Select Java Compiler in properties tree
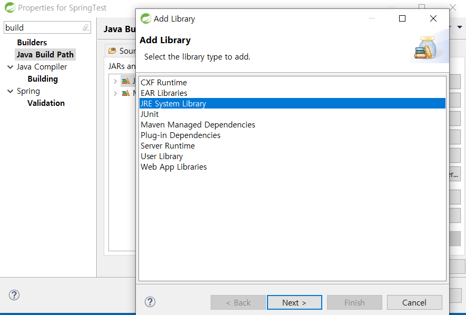 pyautogui.click(x=42, y=67)
